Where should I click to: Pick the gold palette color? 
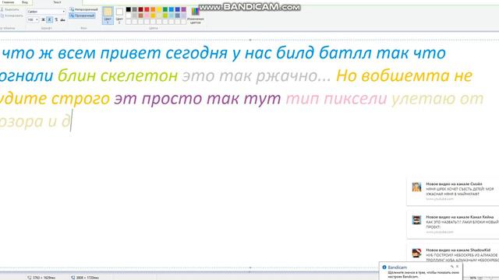point(153,16)
